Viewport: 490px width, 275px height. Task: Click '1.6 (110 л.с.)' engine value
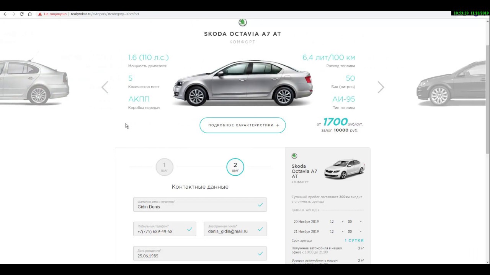coord(148,57)
